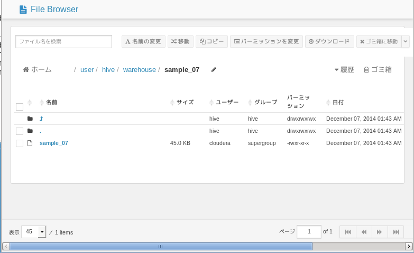Toggle the select-all checkbox in header
The image size is (414, 253).
(x=20, y=107)
